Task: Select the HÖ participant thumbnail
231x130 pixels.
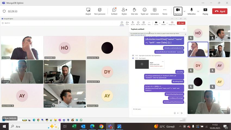Action: pyautogui.click(x=198, y=33)
